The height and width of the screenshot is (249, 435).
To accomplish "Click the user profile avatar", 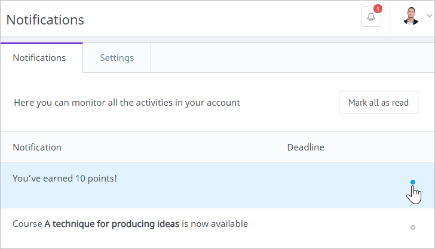I will (x=411, y=16).
